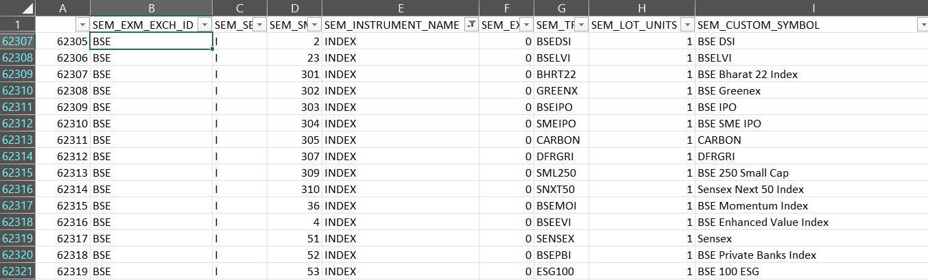Open the filter dropdown in column G header
928x280 pixels.
(x=581, y=25)
